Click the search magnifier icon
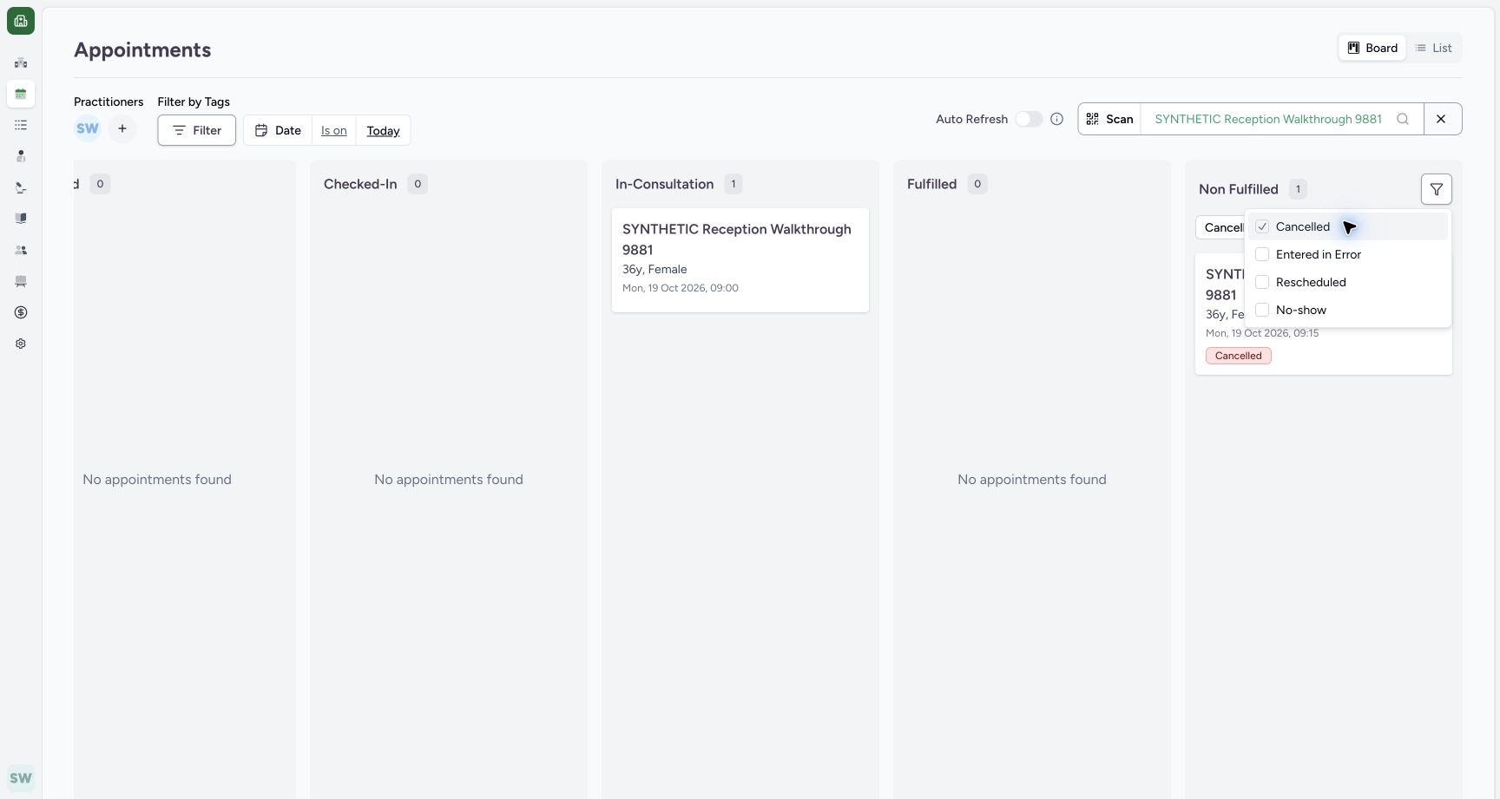This screenshot has height=799, width=1500. 1403,119
